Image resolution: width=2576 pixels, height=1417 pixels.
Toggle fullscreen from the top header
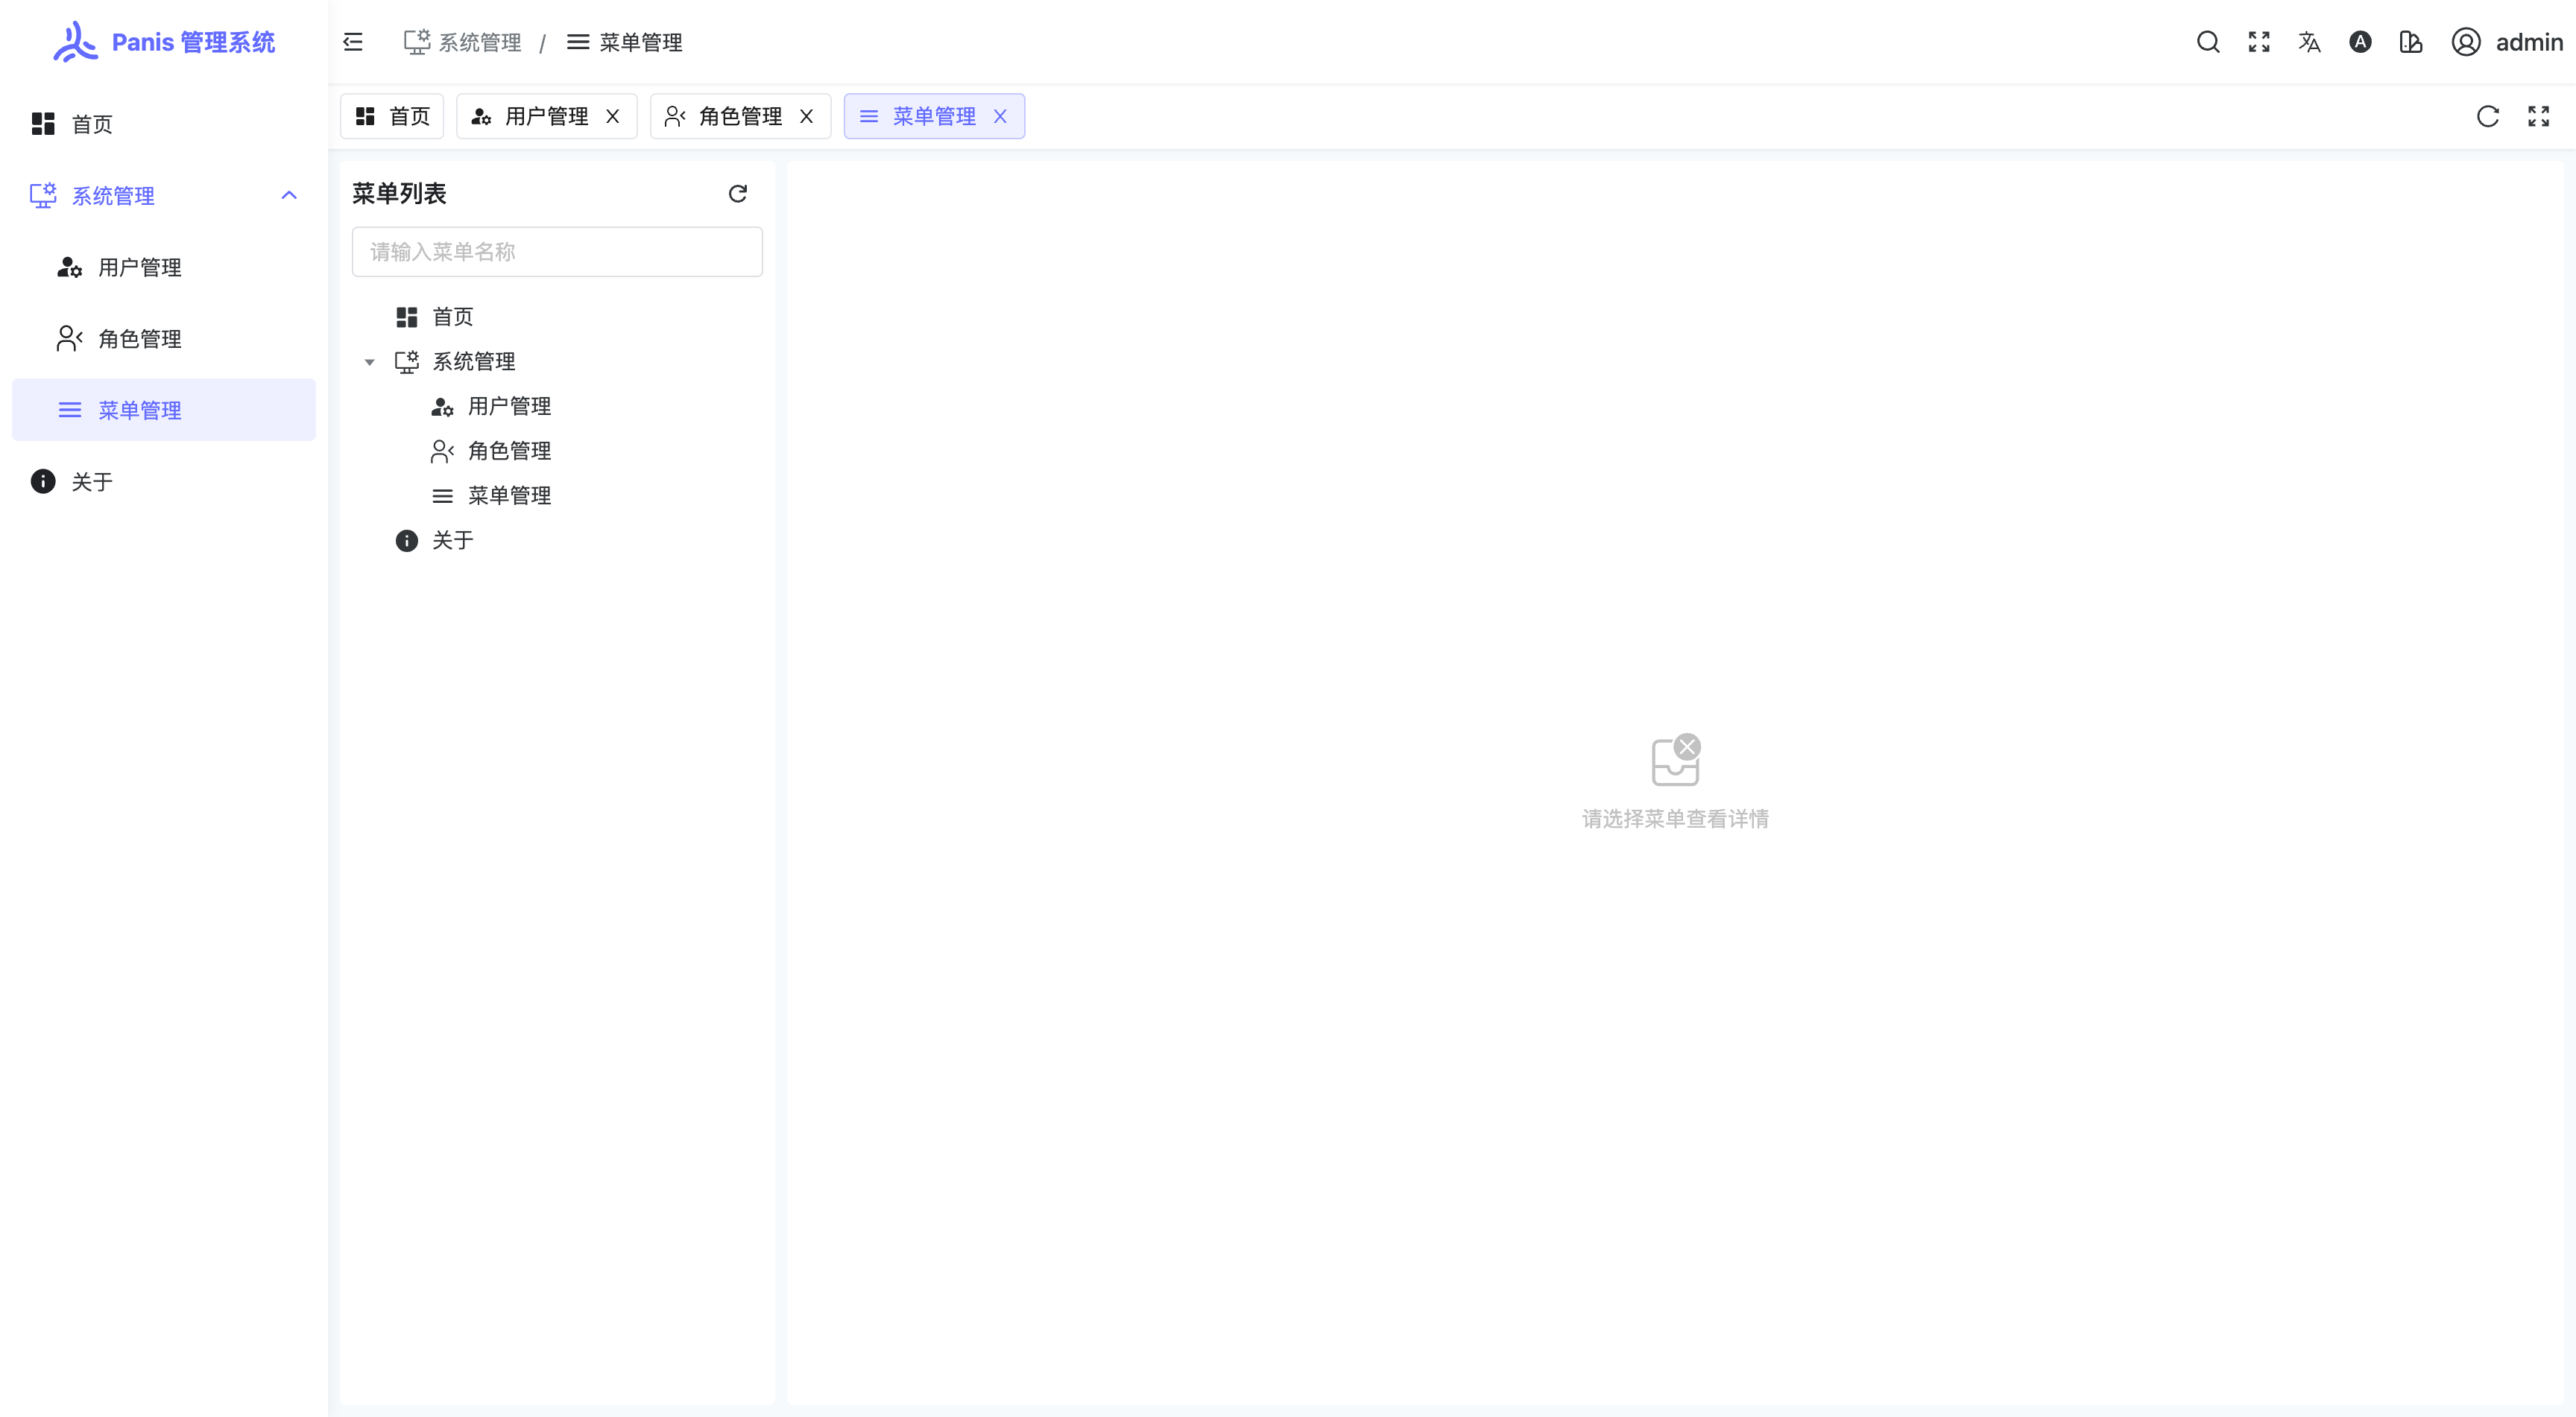(x=2259, y=42)
